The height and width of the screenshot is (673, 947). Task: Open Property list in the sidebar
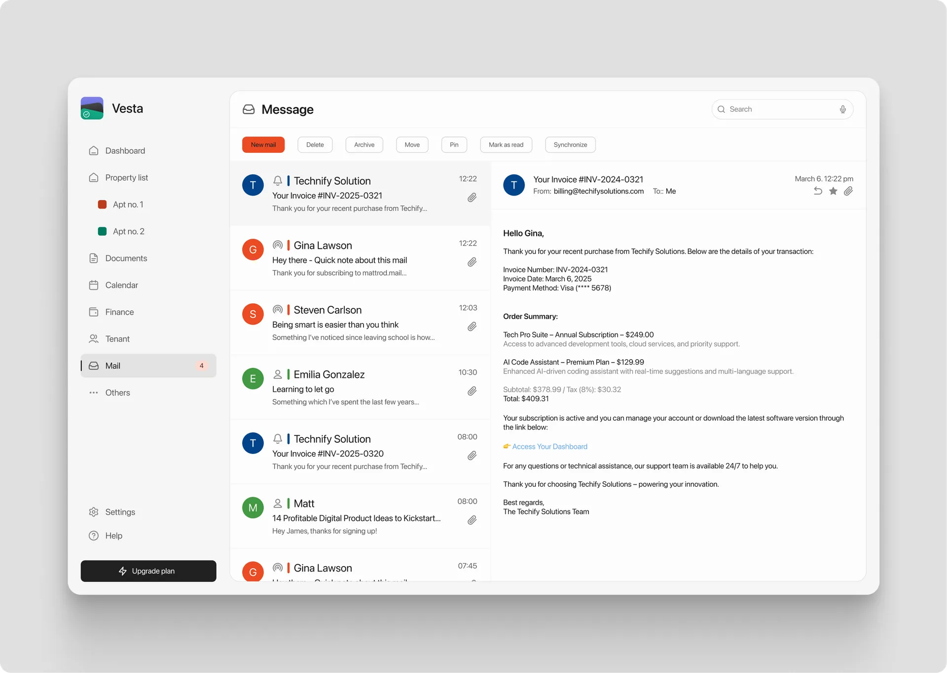[148, 177]
